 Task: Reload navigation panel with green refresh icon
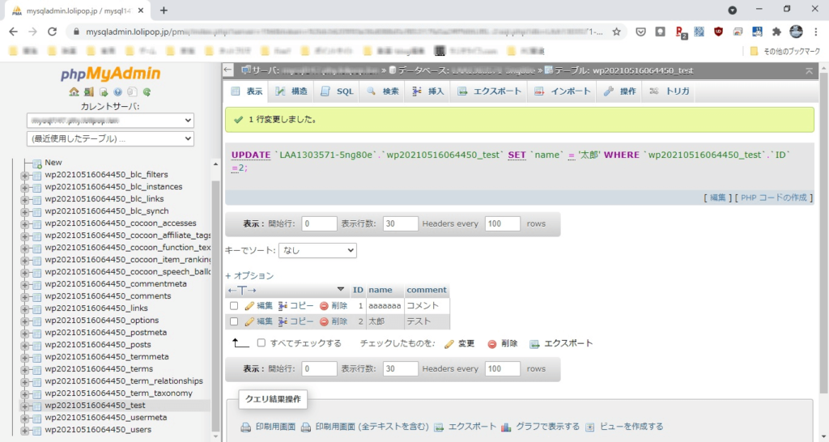[x=147, y=92]
